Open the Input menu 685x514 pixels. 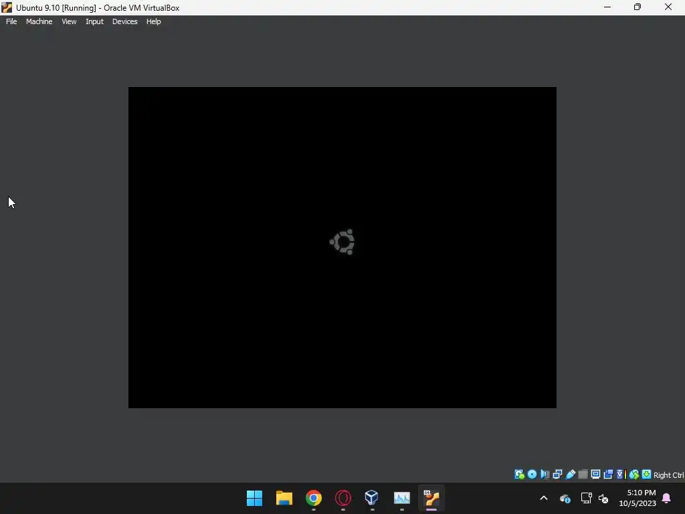[x=94, y=21]
